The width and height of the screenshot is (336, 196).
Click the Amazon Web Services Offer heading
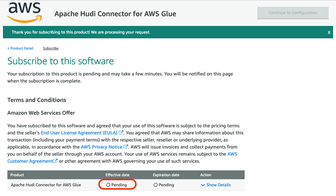click(41, 113)
